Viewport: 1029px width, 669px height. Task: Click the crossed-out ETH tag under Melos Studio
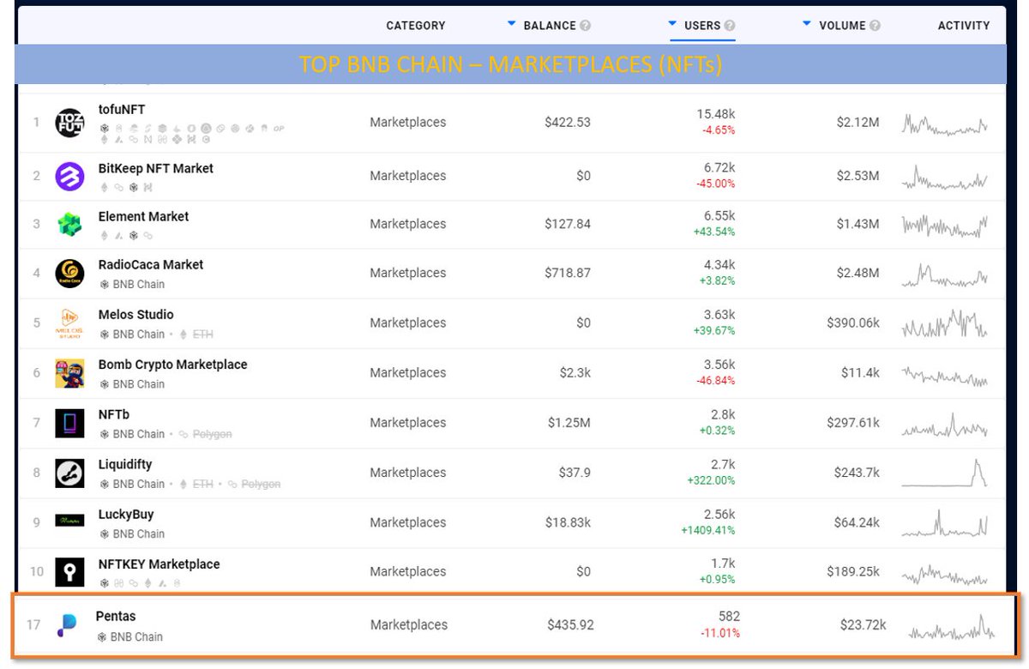(x=196, y=334)
